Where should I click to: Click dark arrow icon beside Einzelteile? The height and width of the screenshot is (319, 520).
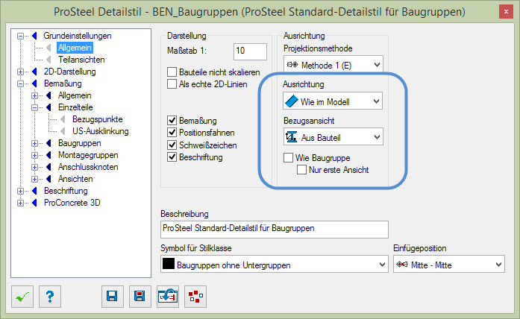[48, 107]
